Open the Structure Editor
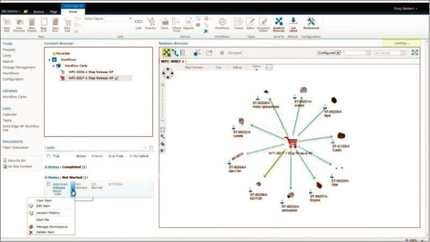Screen dimensions: 430x242 pyautogui.click(x=263, y=23)
